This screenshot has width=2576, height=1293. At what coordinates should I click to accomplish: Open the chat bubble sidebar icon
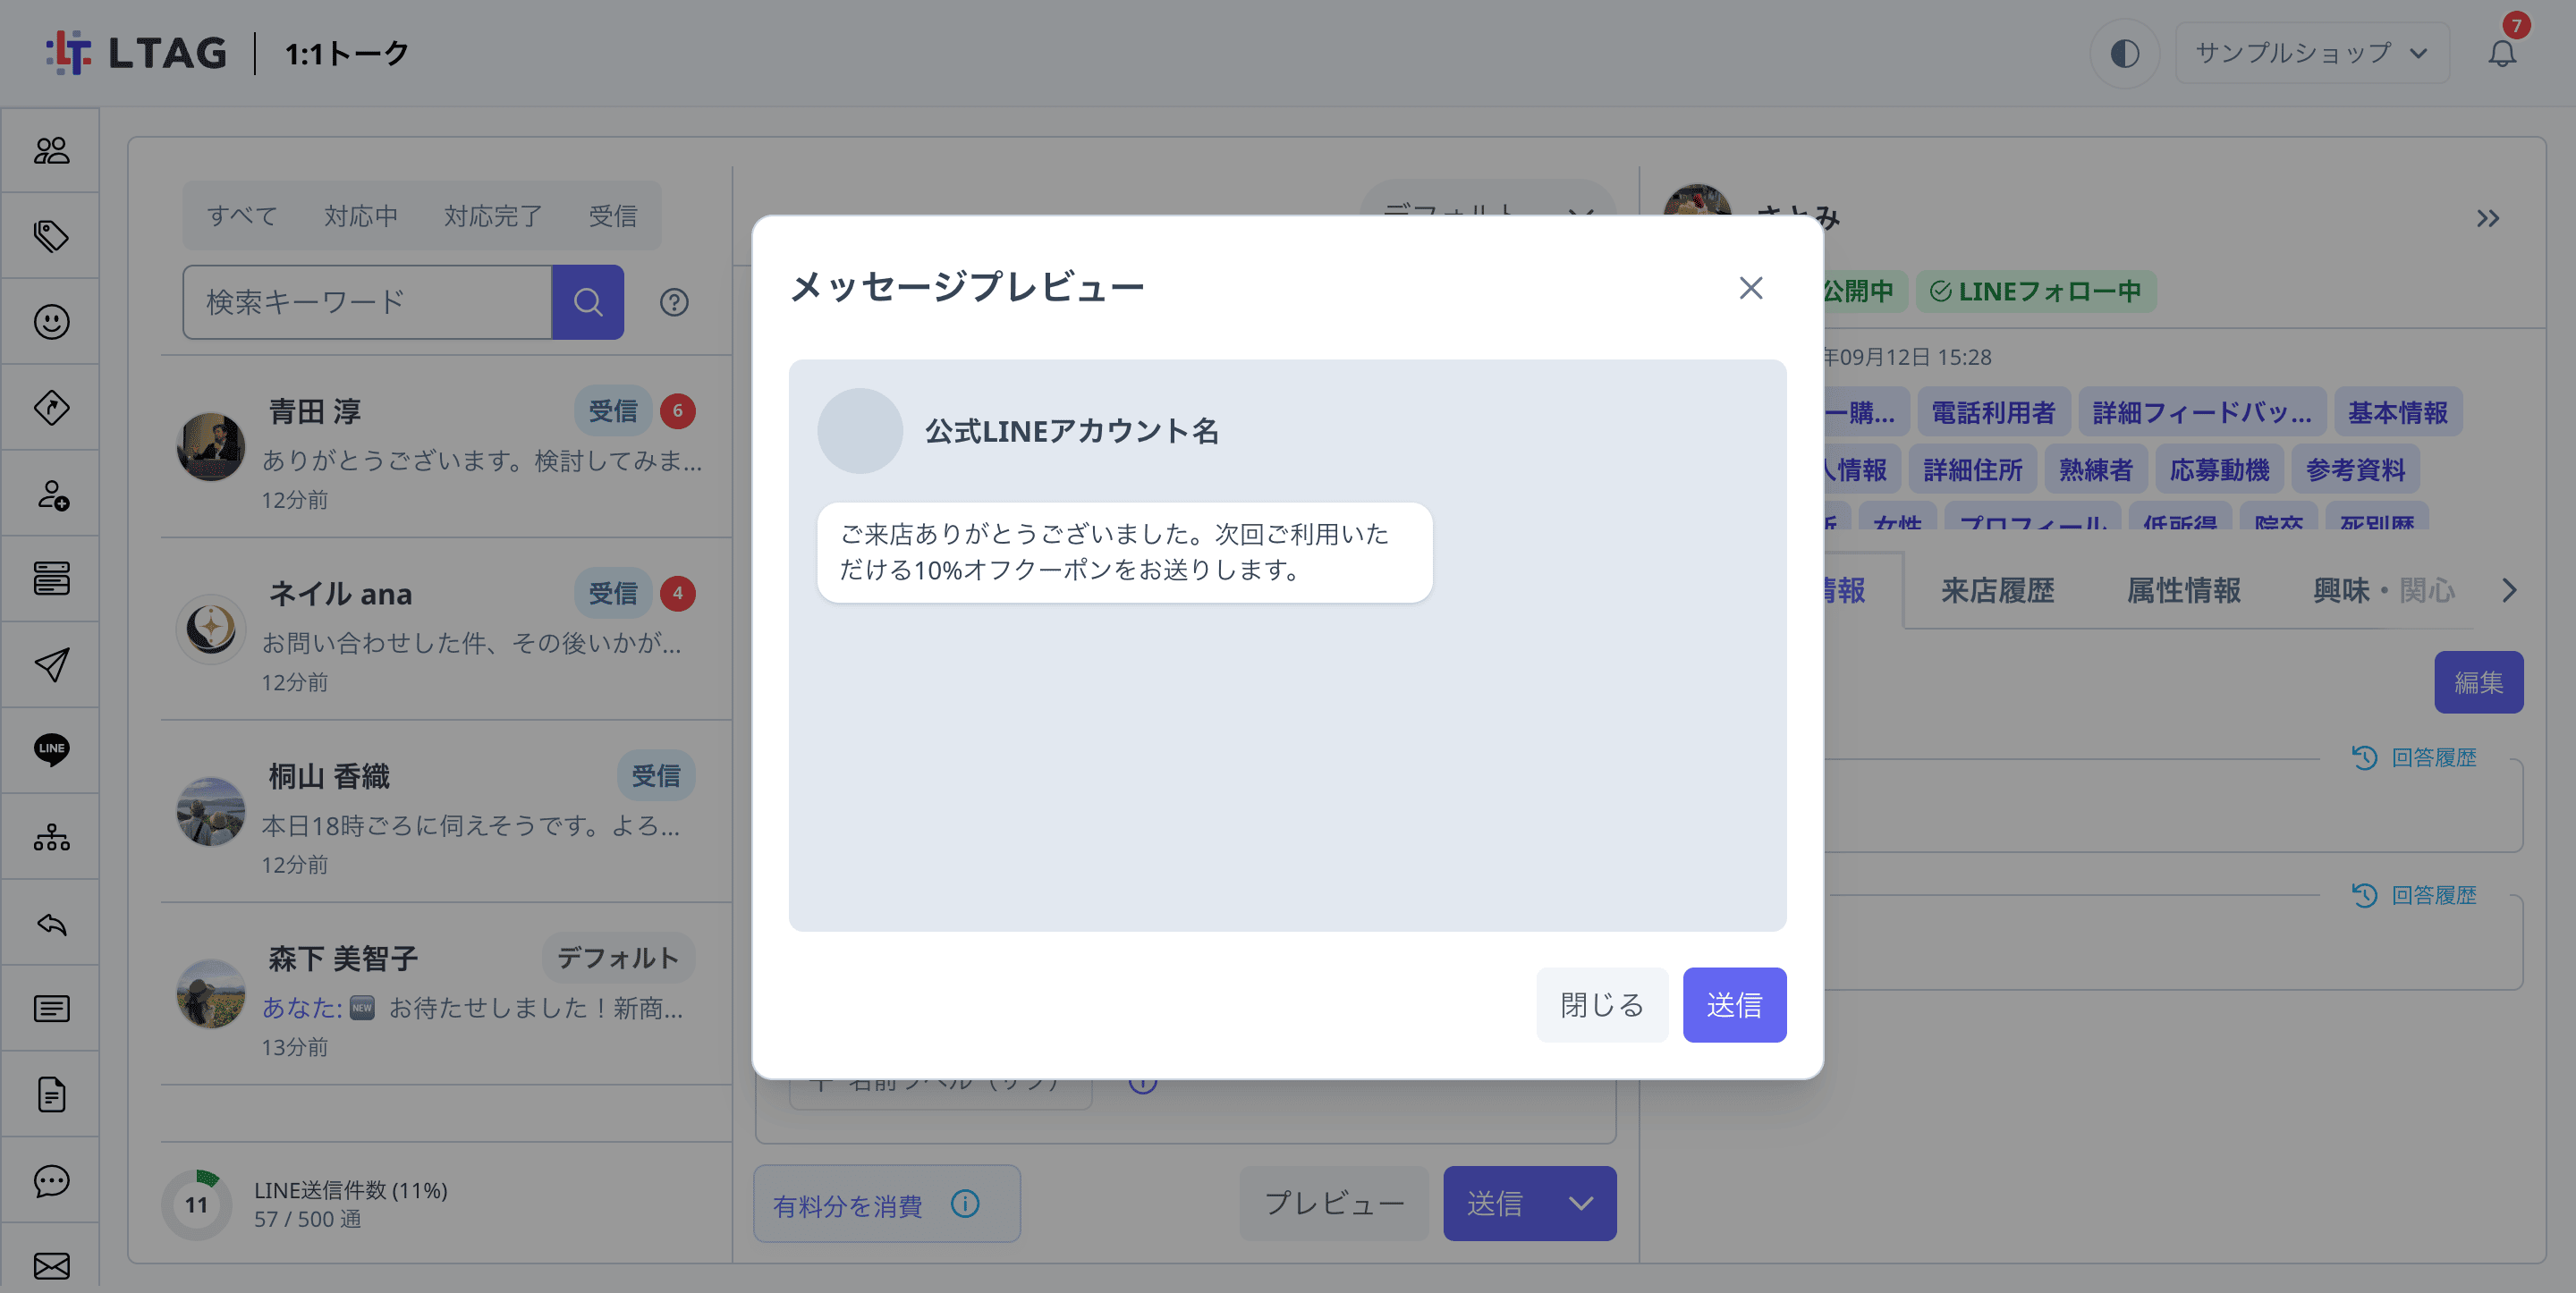51,1180
